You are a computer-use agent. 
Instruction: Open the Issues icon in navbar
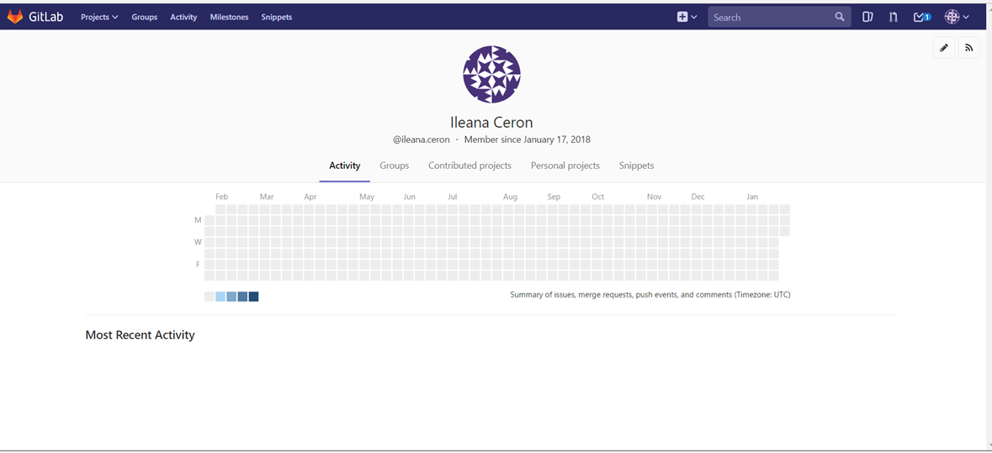click(x=868, y=17)
